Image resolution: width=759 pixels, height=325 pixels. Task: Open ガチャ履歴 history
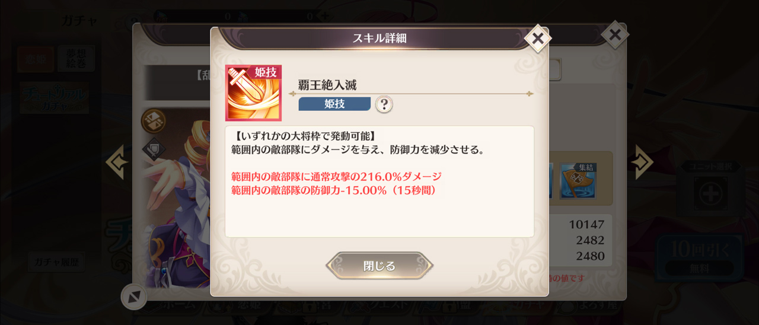coord(56,262)
